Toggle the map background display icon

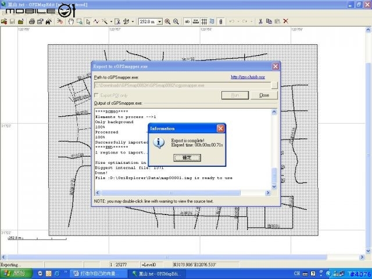pos(212,22)
